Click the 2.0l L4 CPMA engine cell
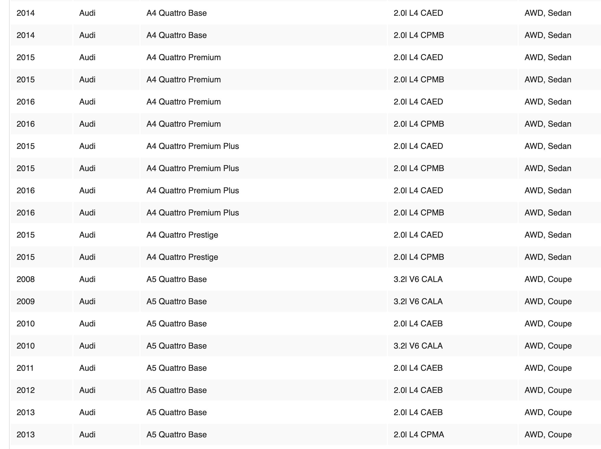The height and width of the screenshot is (449, 601). tap(419, 435)
